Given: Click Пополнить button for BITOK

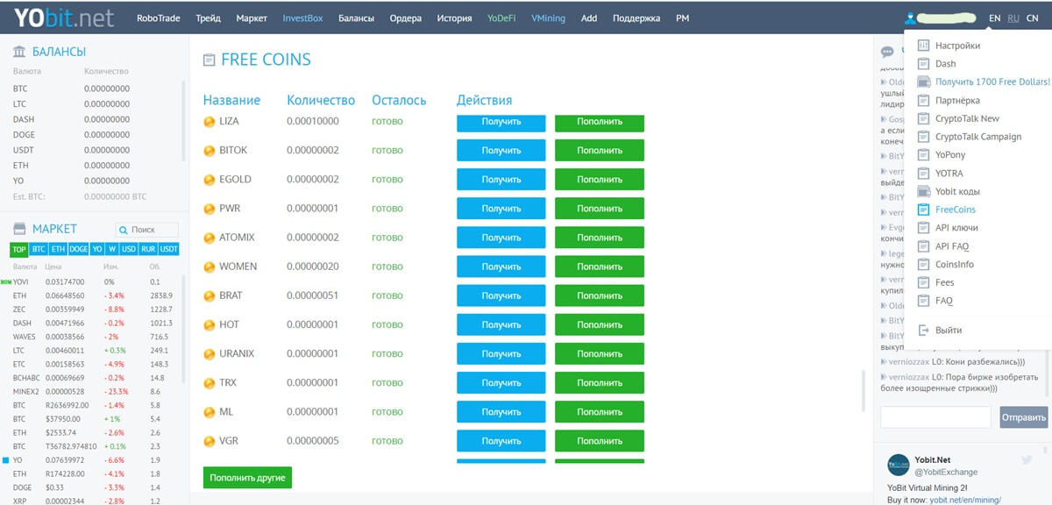Looking at the screenshot, I should (600, 151).
